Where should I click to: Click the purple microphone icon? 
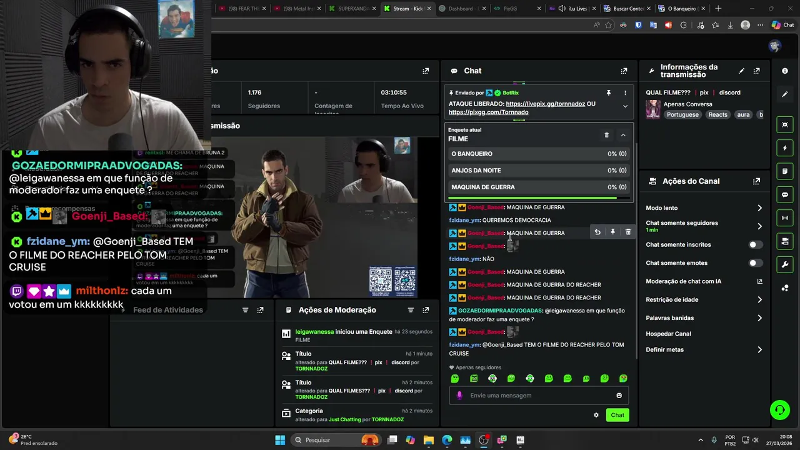[x=459, y=396]
